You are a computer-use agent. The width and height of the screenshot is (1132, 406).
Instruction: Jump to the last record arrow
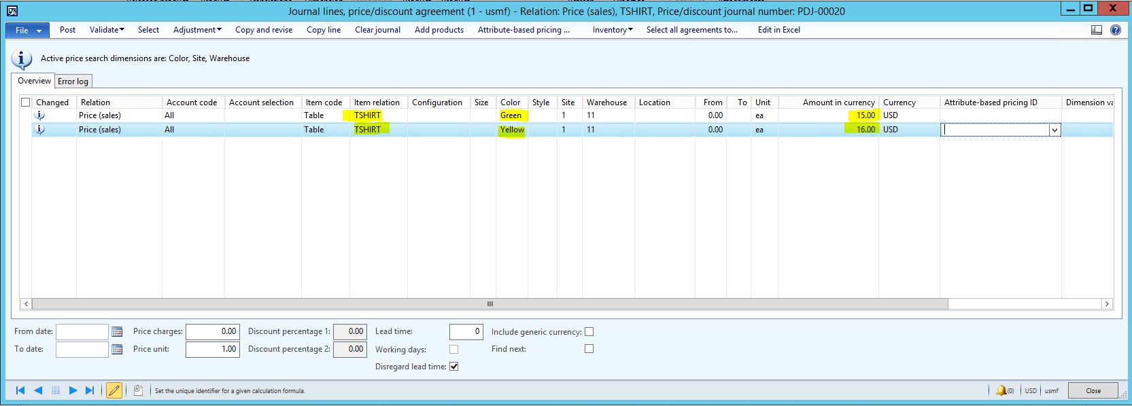coord(90,390)
